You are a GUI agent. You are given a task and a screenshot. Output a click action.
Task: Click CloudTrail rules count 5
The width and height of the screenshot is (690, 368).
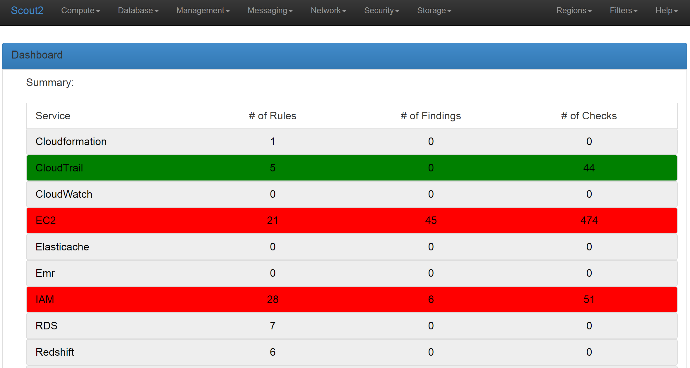(273, 168)
